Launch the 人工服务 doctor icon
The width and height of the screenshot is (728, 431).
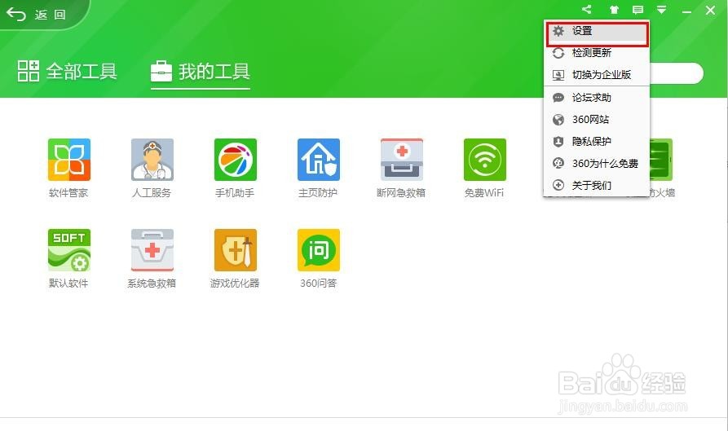[152, 160]
